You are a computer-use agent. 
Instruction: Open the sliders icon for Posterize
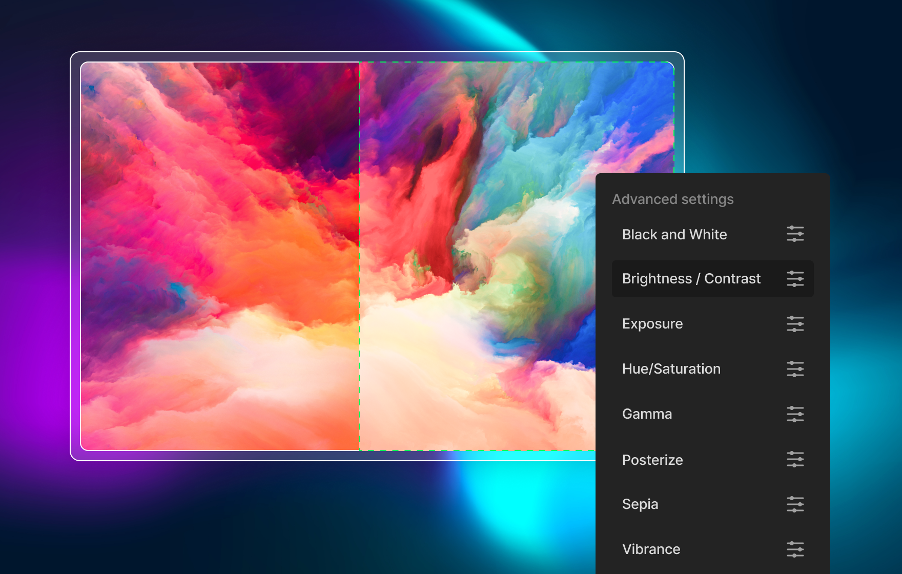(795, 459)
